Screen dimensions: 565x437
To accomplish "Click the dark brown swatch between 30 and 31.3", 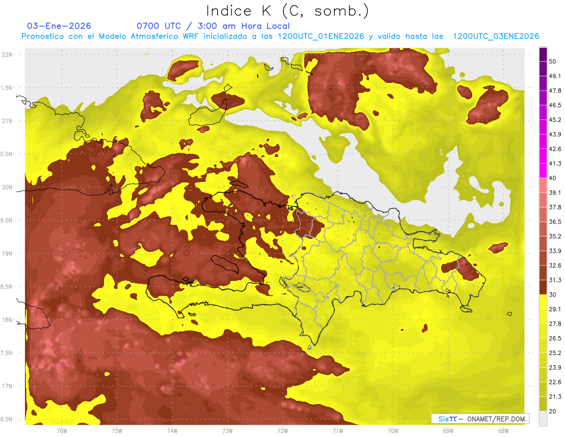I will [x=543, y=288].
